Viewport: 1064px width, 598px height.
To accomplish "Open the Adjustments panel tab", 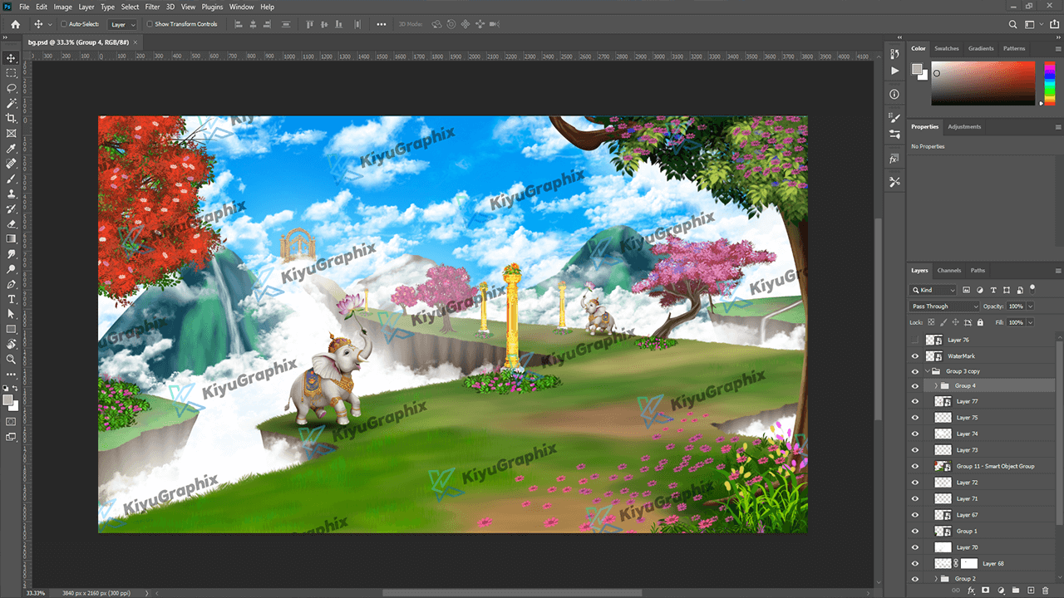I will [x=964, y=127].
